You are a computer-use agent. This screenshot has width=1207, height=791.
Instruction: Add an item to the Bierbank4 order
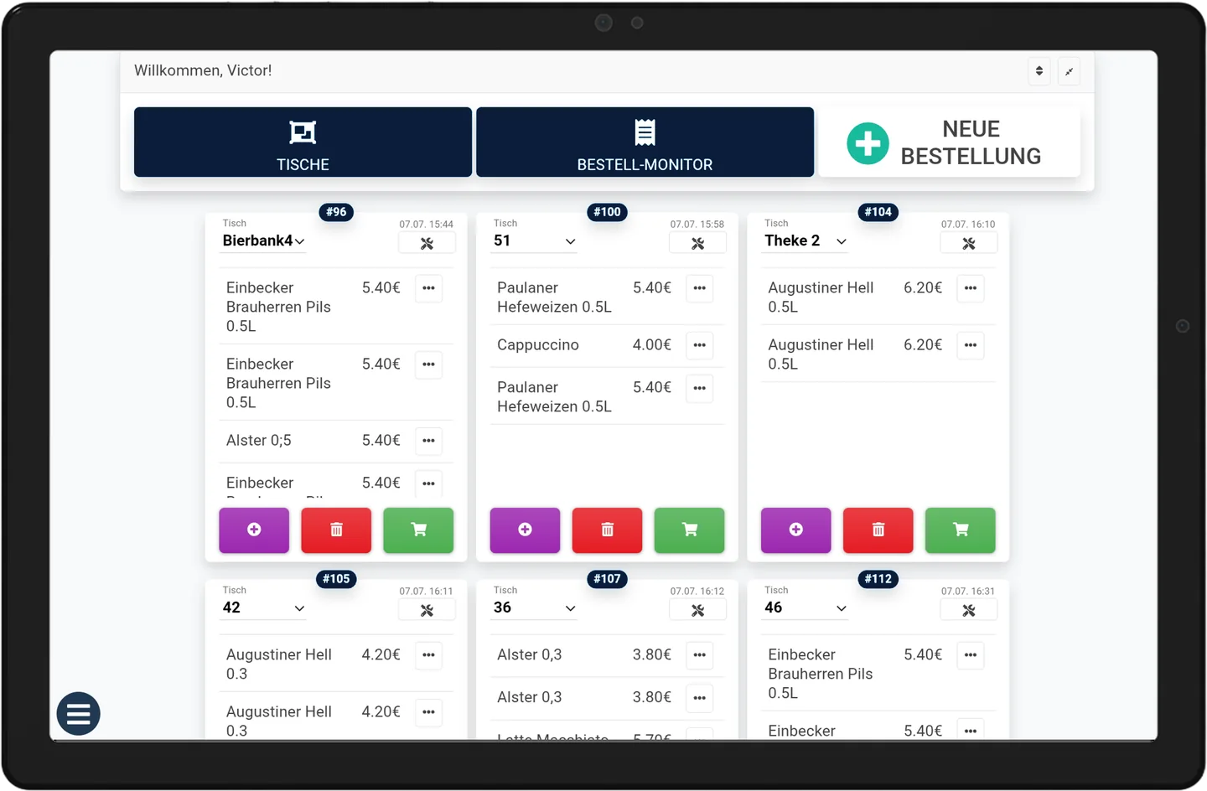tap(254, 530)
